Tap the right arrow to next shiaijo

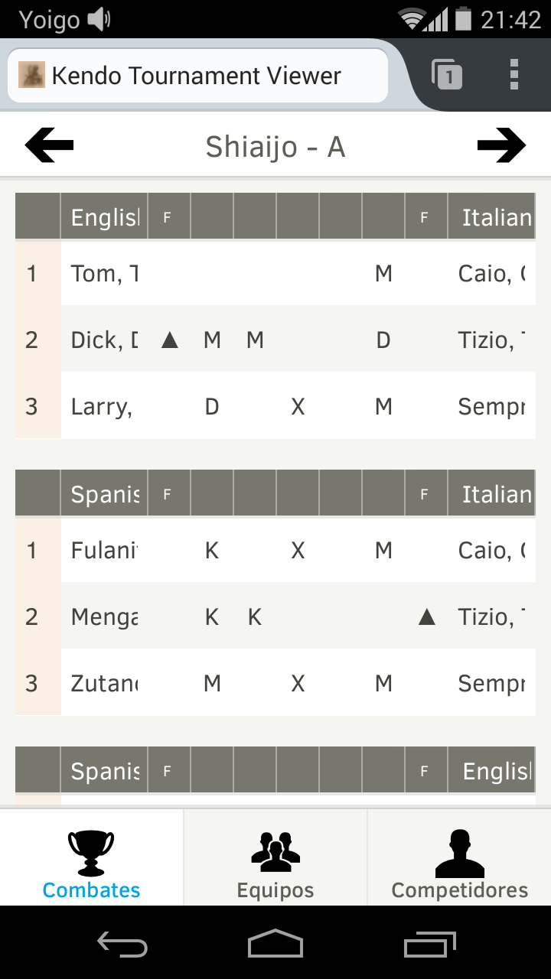click(501, 145)
